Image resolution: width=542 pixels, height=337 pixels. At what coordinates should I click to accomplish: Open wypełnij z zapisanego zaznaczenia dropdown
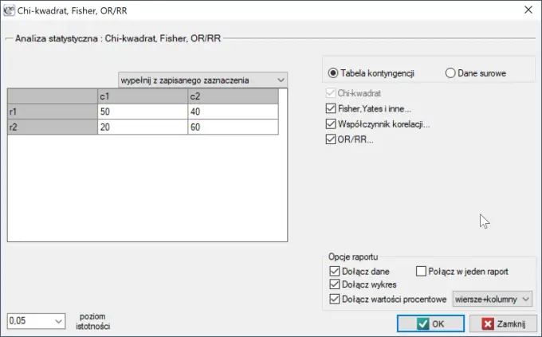(x=202, y=80)
